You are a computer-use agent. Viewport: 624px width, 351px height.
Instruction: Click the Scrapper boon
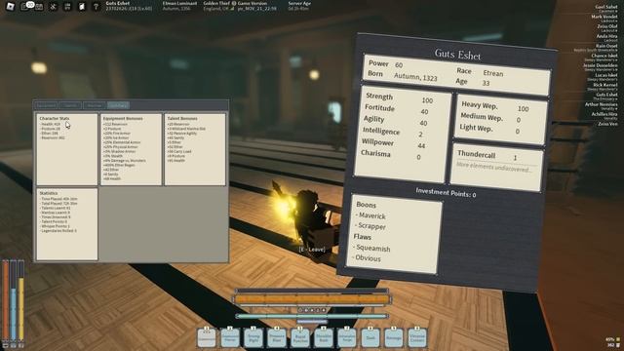tap(370, 226)
